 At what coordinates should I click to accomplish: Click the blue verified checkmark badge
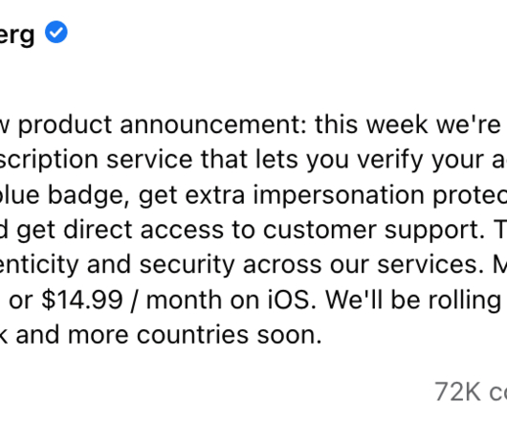56,32
